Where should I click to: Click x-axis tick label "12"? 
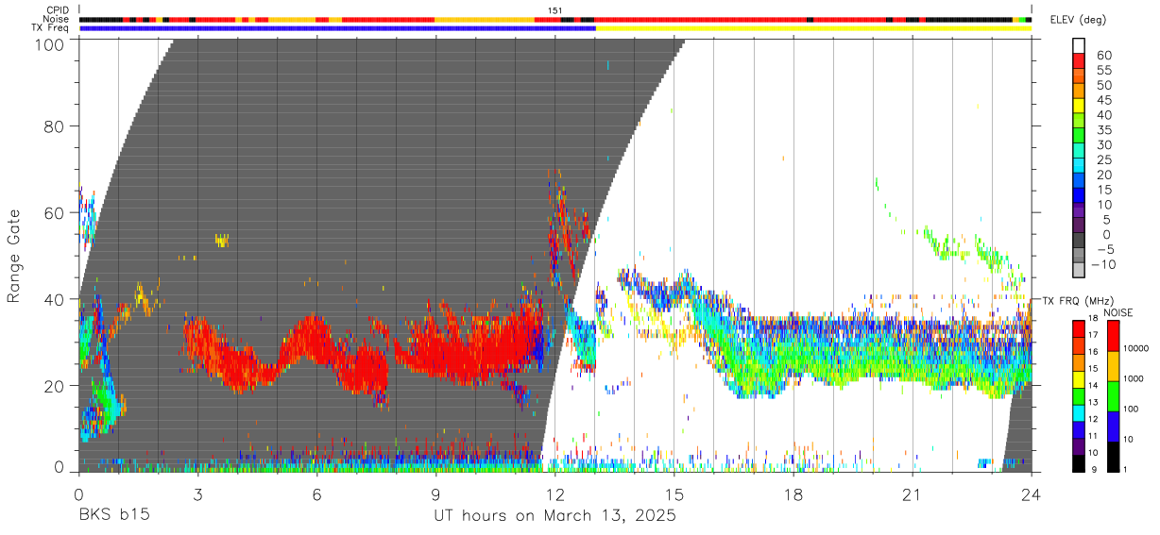point(555,493)
